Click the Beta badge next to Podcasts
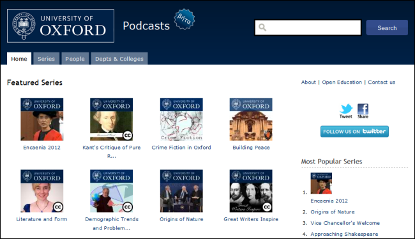Screen dimensions: 415x239 coord(185,19)
